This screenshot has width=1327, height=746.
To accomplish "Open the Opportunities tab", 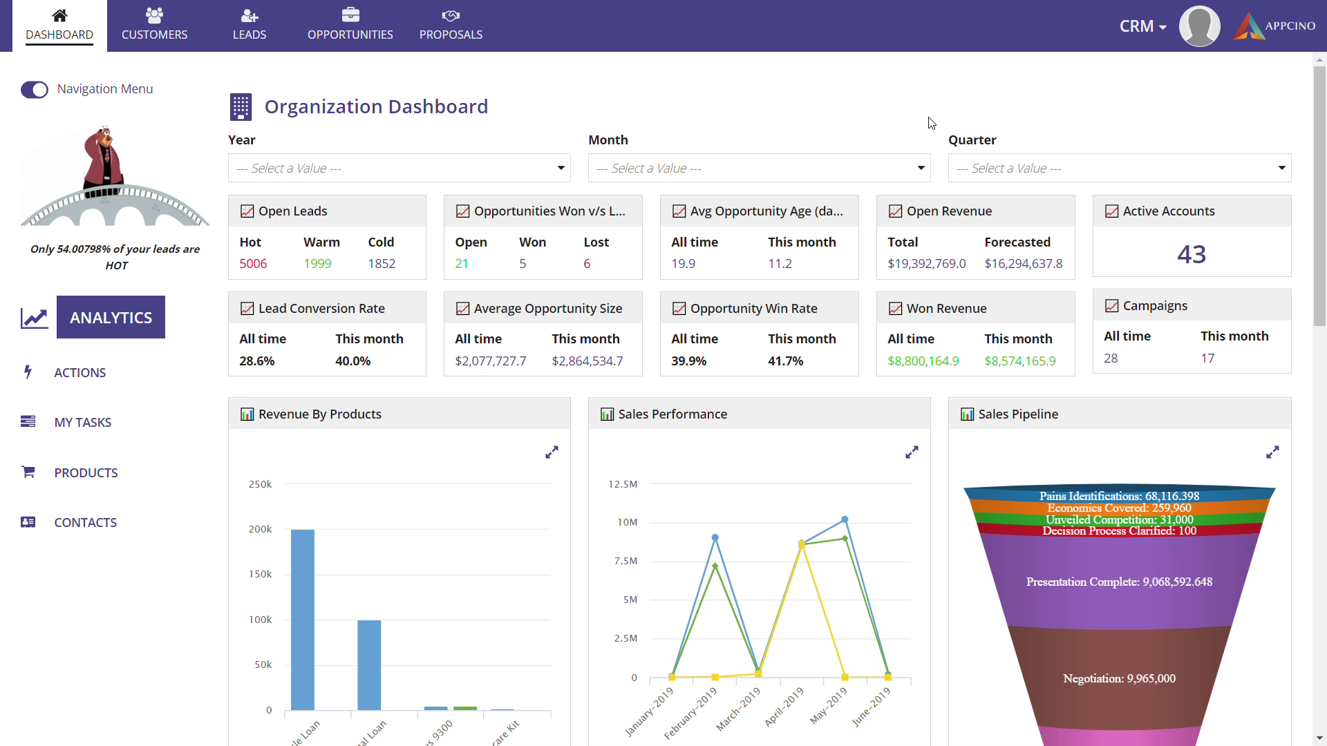I will point(350,26).
